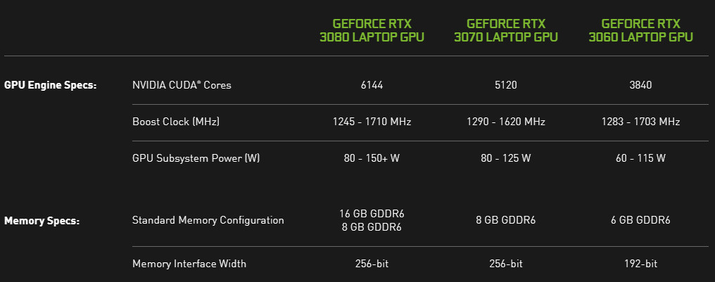This screenshot has width=715, height=282.
Task: Click the Standard Memory Configuration row label
Action: coord(208,220)
